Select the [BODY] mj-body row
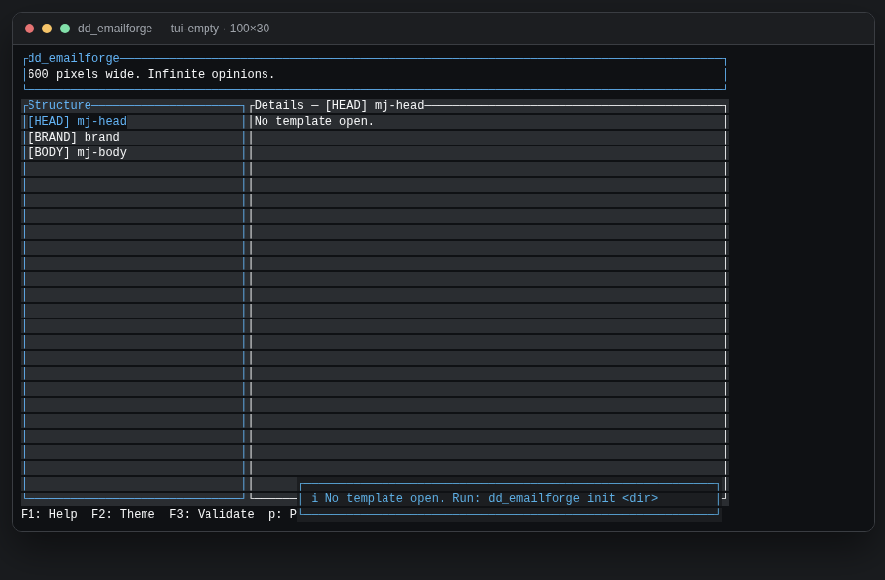885x580 pixels. coord(134,153)
